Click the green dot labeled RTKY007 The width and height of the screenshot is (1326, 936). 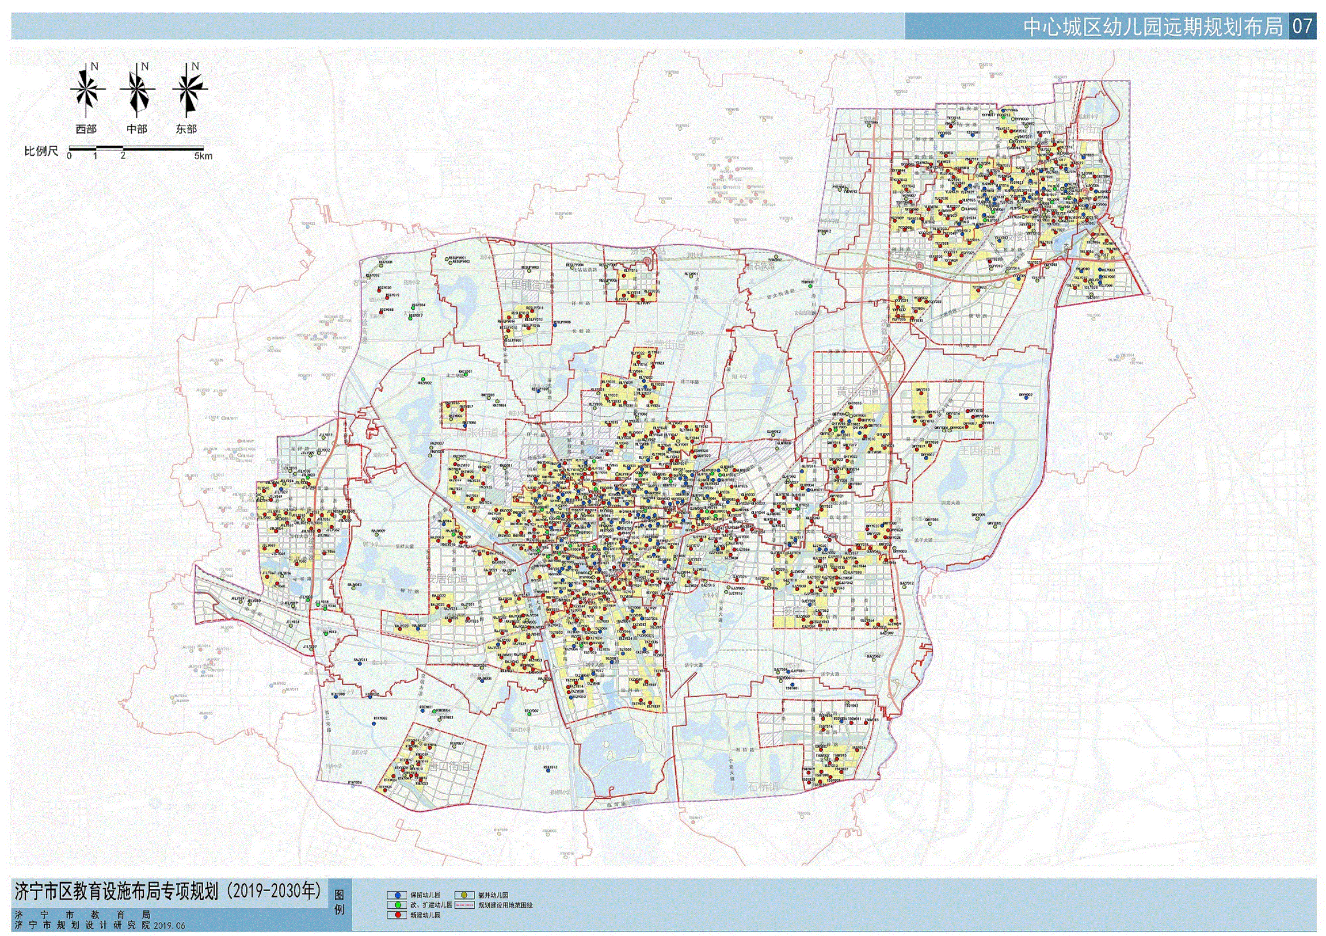pos(529,715)
